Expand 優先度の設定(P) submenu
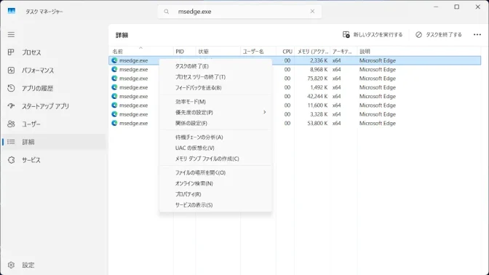 point(215,112)
